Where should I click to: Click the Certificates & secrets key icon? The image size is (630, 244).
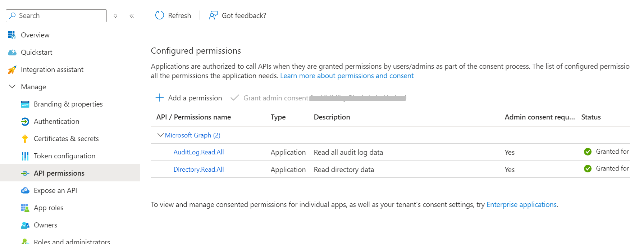pyautogui.click(x=25, y=139)
